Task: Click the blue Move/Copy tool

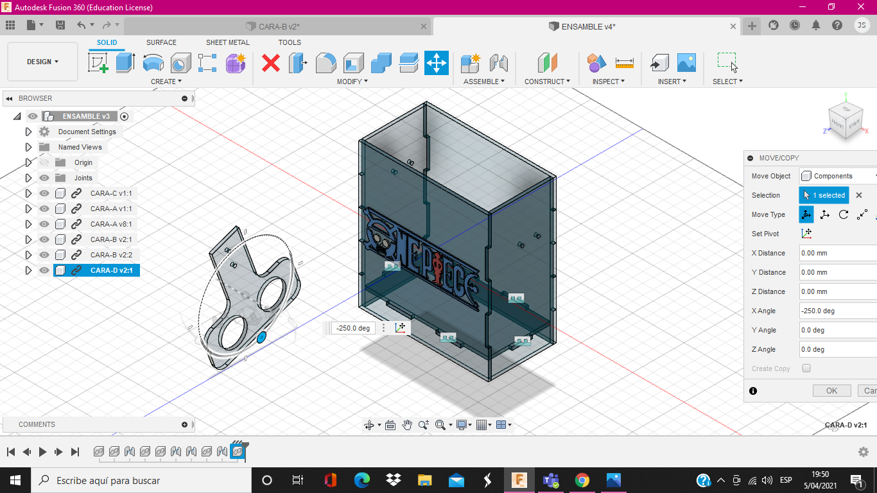Action: (437, 63)
